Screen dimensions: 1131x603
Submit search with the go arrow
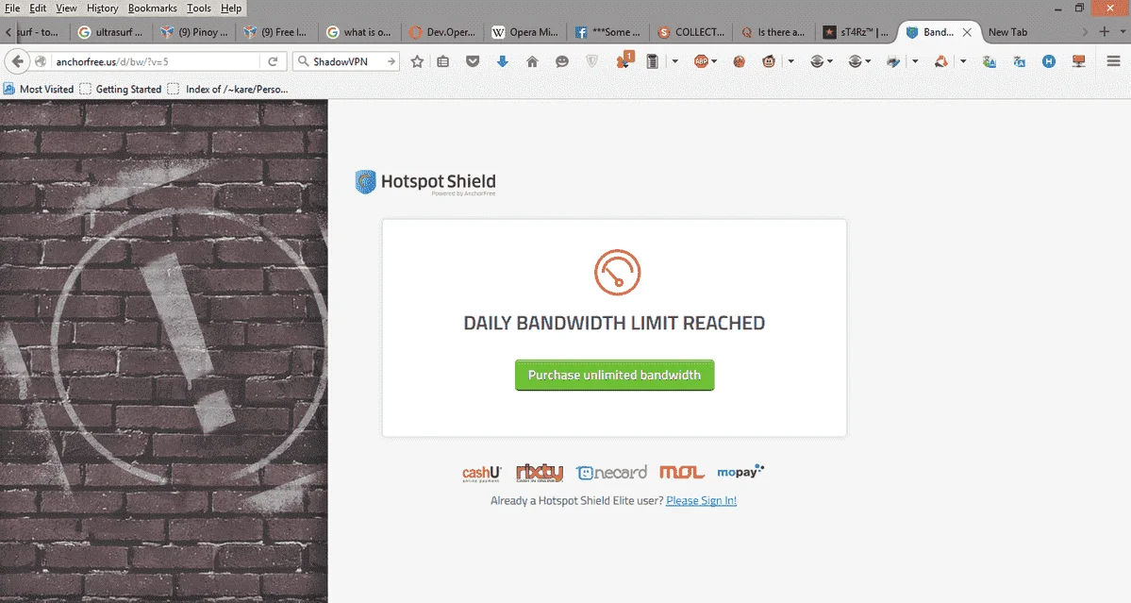tap(391, 62)
